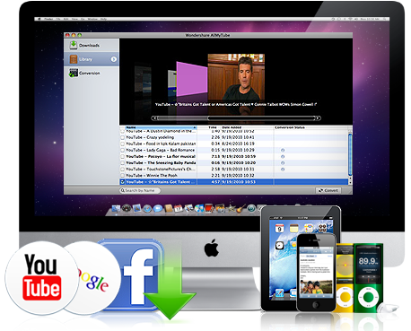The height and width of the screenshot is (331, 411).
Task: Launch Mail from the Dock
Action: [x=136, y=208]
